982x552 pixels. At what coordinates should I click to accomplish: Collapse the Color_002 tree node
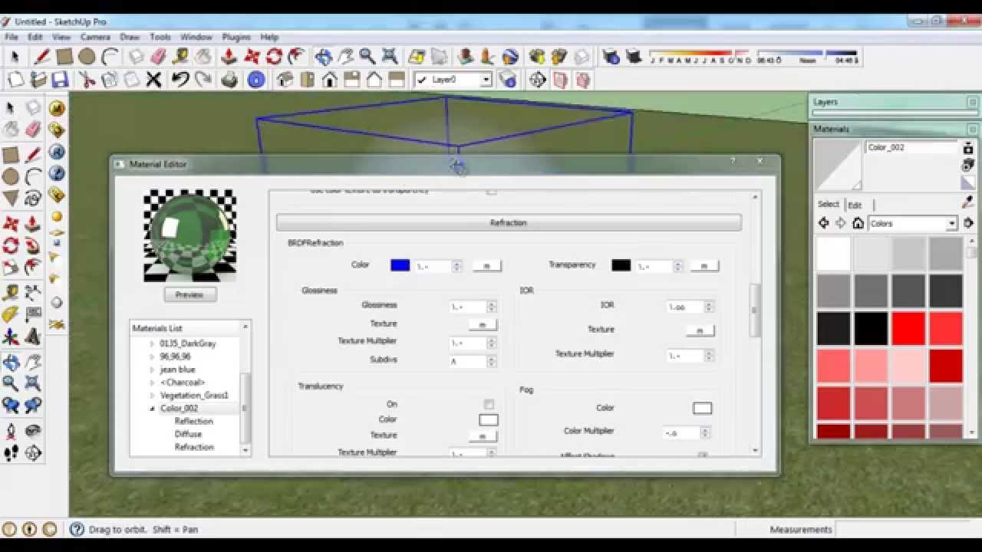(153, 409)
